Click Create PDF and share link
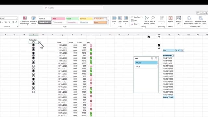This screenshot has width=208, height=117. pos(189,20)
